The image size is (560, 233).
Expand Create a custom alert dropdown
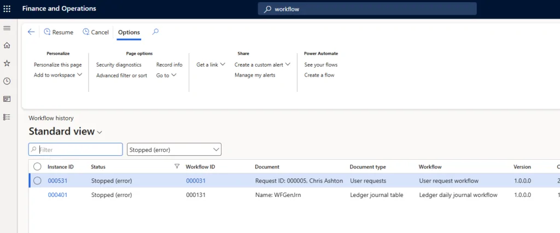pyautogui.click(x=262, y=65)
